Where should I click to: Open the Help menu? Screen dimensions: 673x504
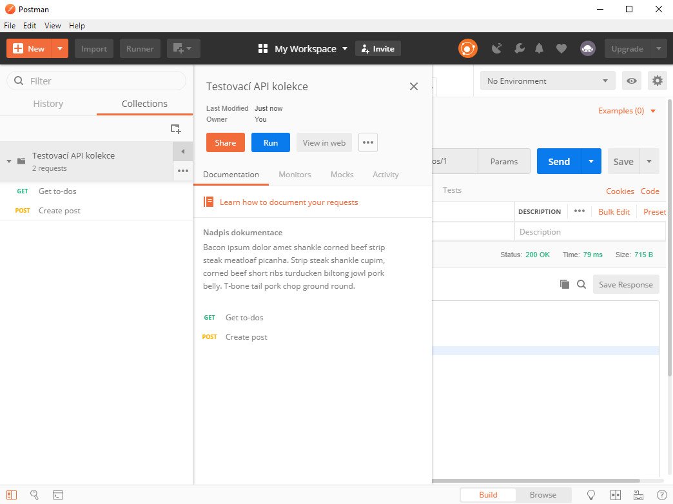(x=77, y=25)
